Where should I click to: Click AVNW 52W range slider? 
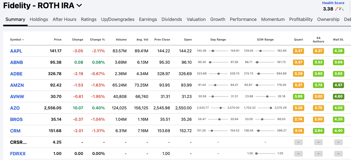click(x=265, y=97)
